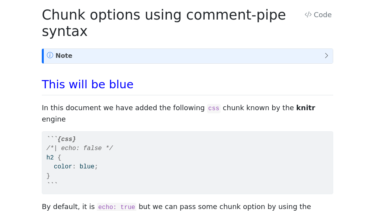Screen dimensions: 375x211
Task: Click the "h2" selector in the code block
Action: click(50, 157)
